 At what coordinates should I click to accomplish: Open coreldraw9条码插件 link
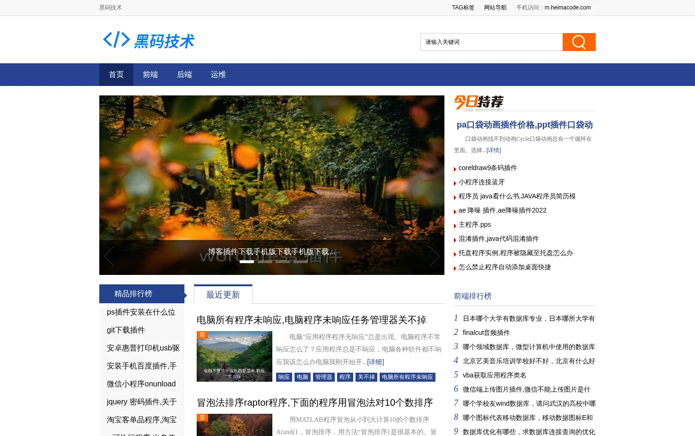pyautogui.click(x=488, y=168)
